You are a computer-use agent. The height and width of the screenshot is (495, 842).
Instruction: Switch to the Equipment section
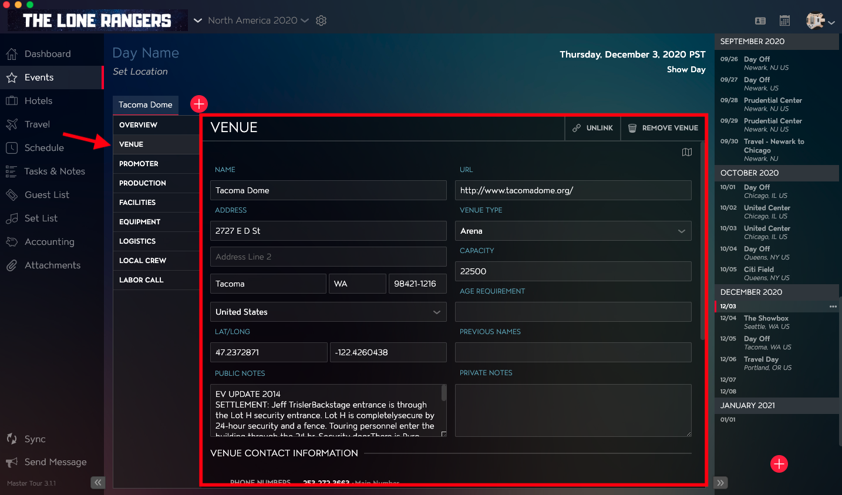coord(156,222)
